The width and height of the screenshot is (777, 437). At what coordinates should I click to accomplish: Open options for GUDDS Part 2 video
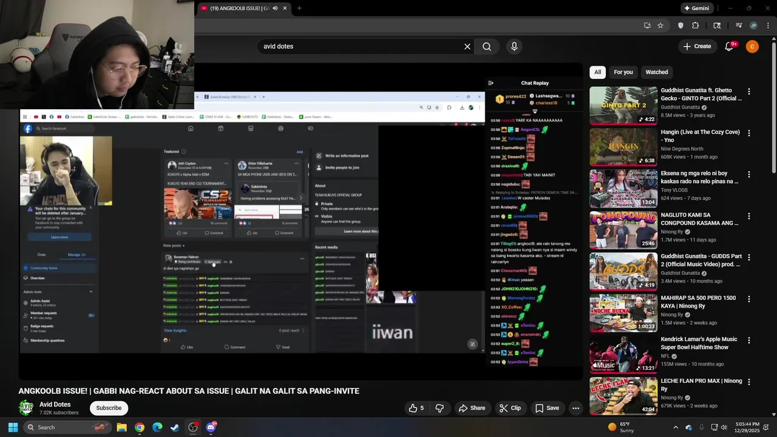click(748, 257)
